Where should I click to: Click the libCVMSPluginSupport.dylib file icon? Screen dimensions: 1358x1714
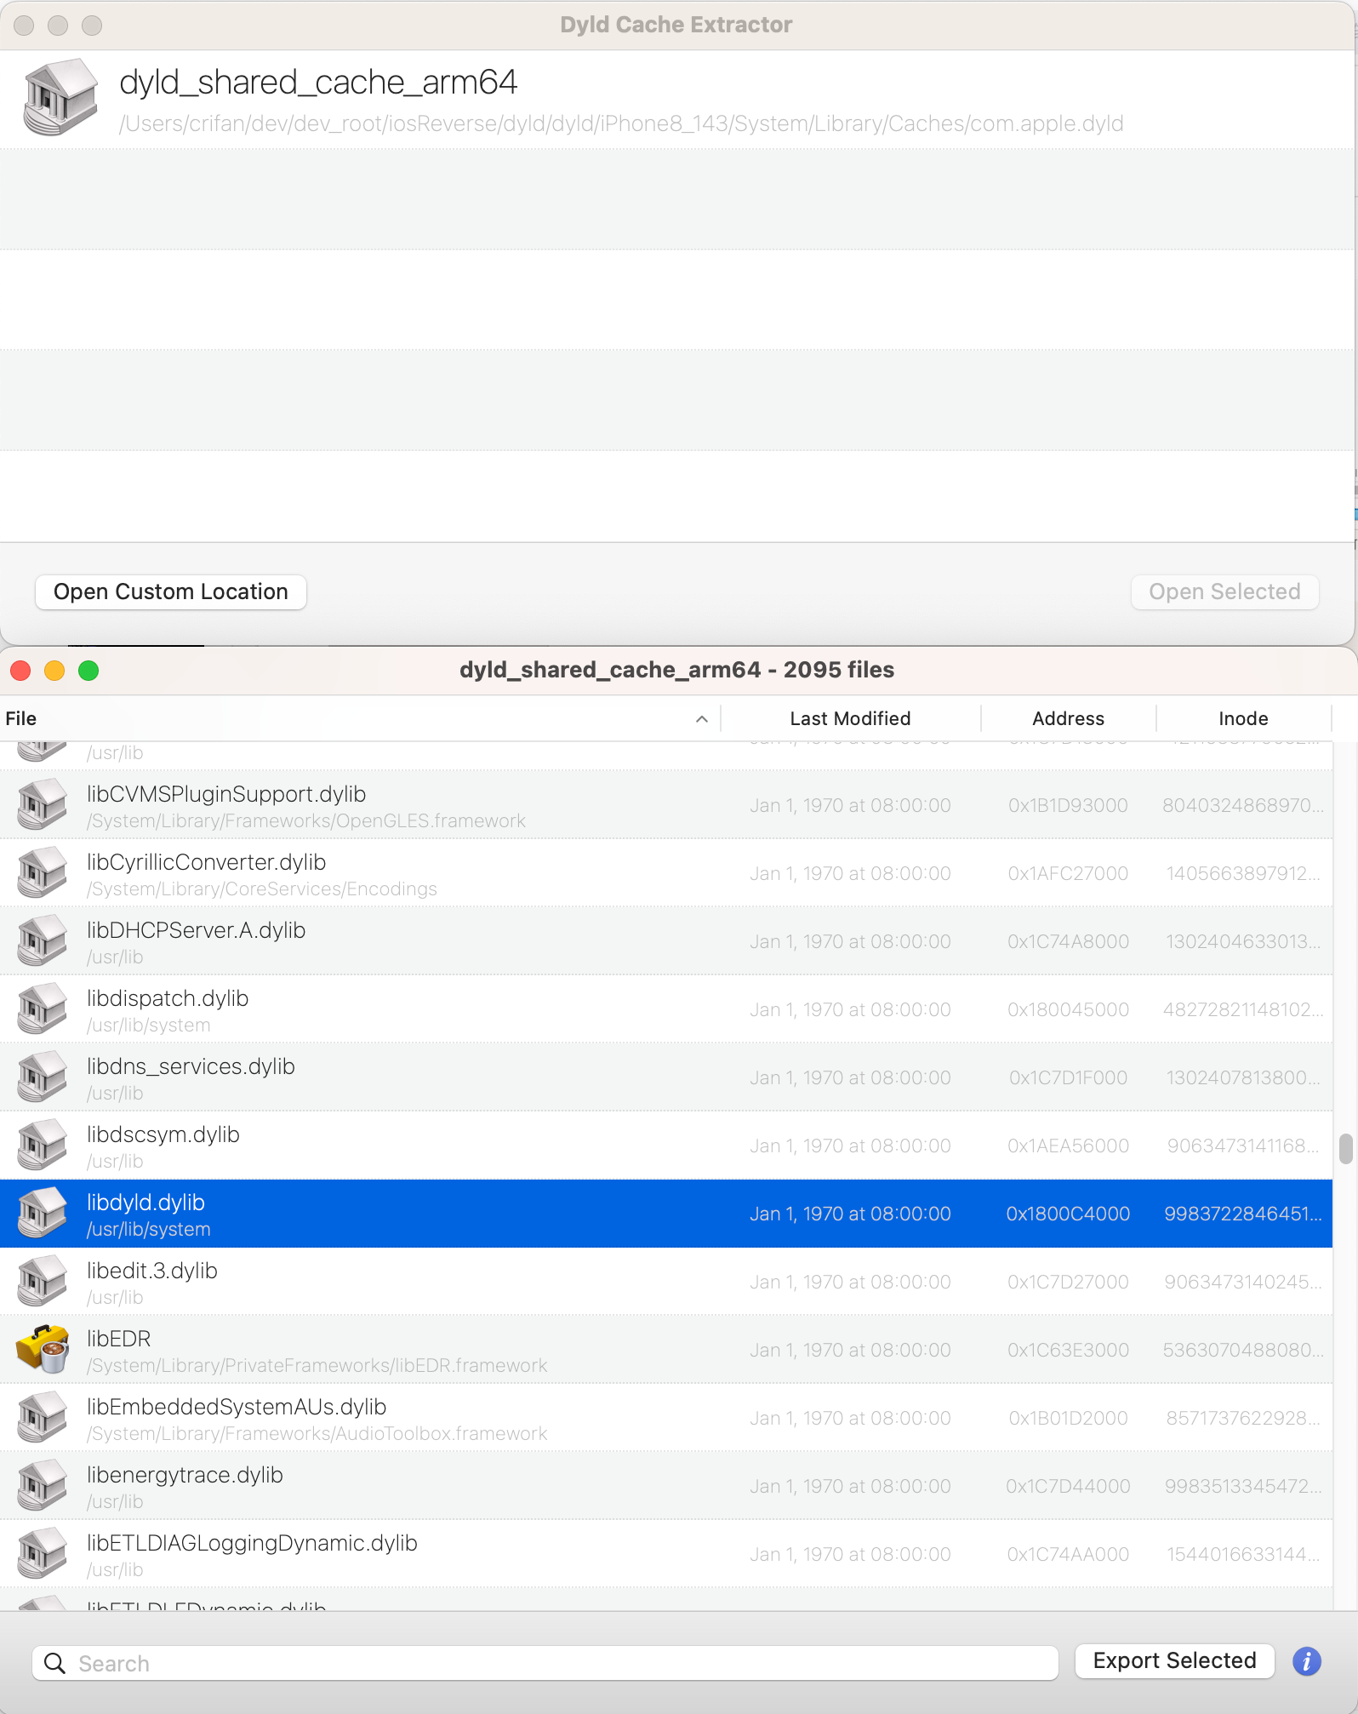(43, 805)
